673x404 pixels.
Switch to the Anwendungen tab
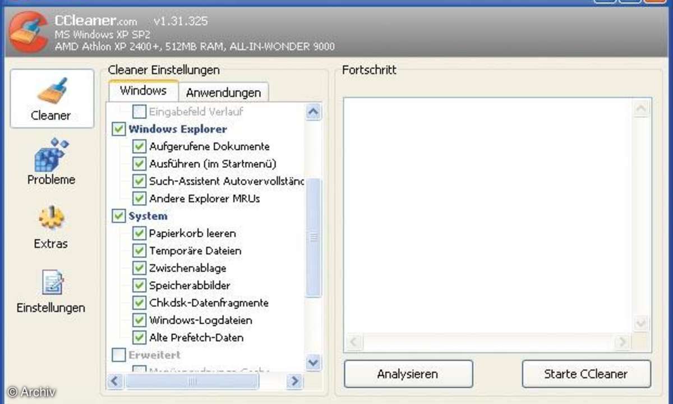coord(223,92)
